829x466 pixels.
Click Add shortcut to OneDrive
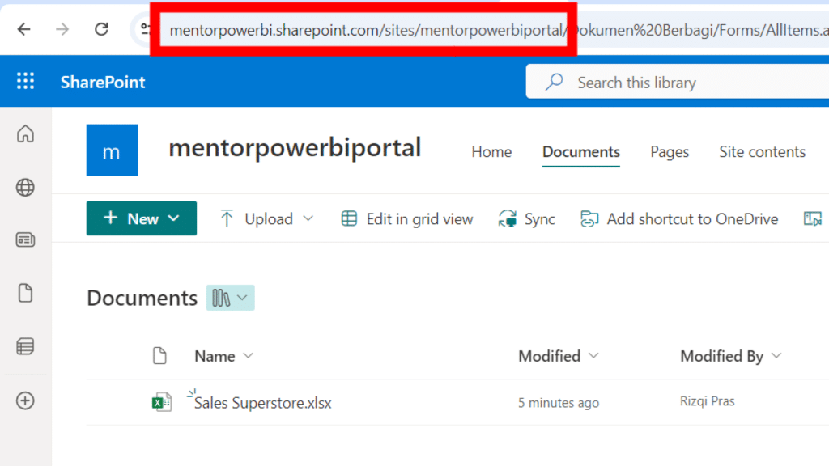(679, 218)
